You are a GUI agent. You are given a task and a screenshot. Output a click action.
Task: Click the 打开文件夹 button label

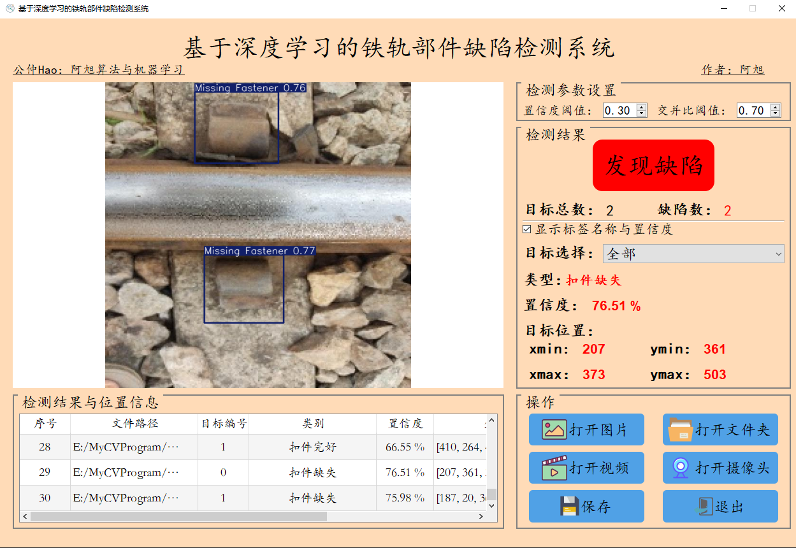tap(732, 430)
